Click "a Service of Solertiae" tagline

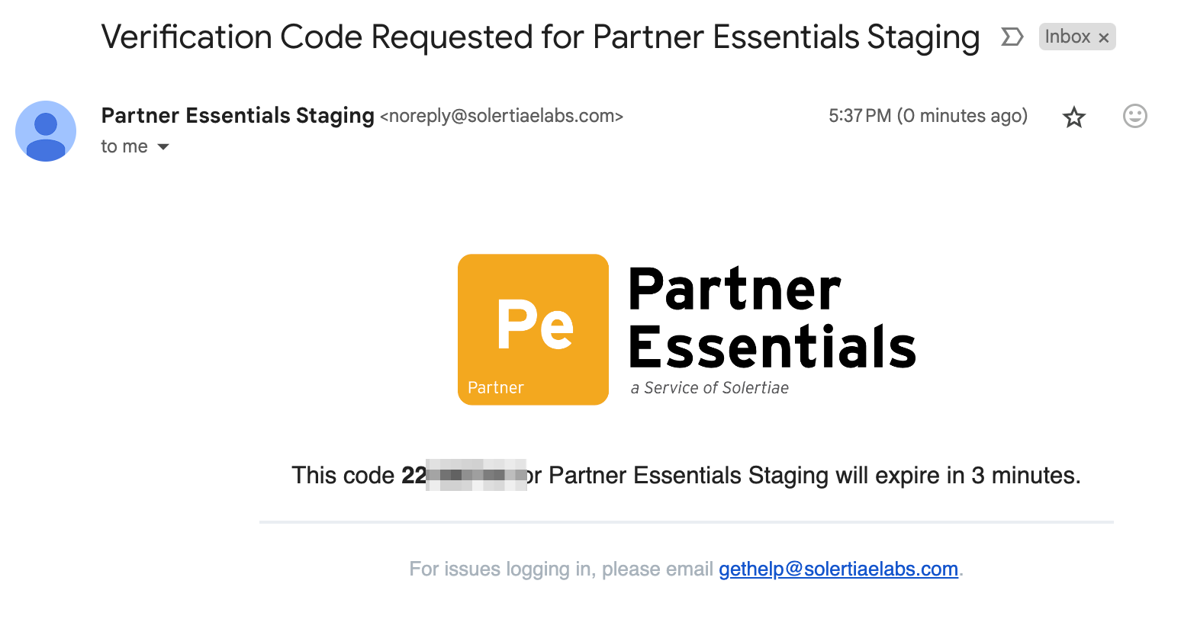pyautogui.click(x=710, y=388)
